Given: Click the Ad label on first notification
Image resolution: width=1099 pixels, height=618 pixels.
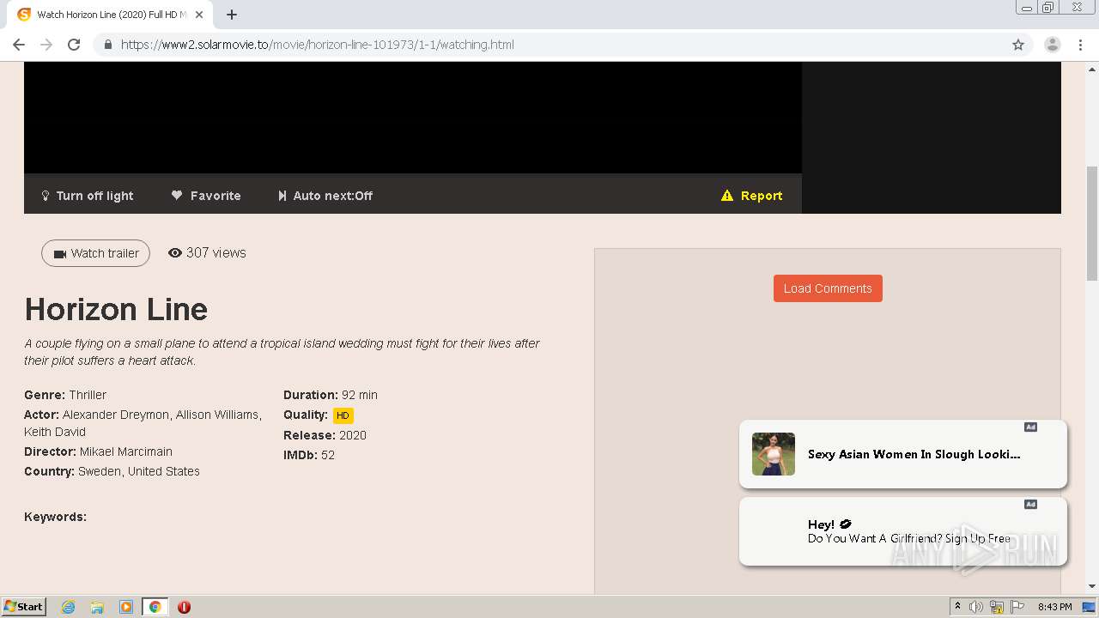Looking at the screenshot, I should click(1030, 427).
